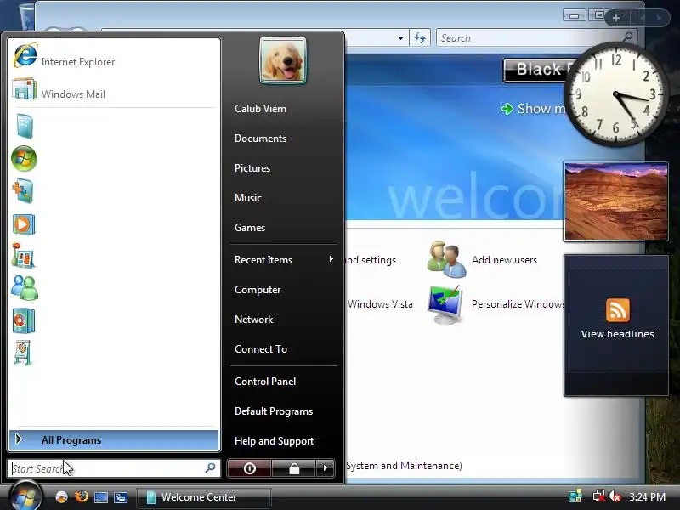The width and height of the screenshot is (680, 510).
Task: Open the Music folder link
Action: [248, 198]
